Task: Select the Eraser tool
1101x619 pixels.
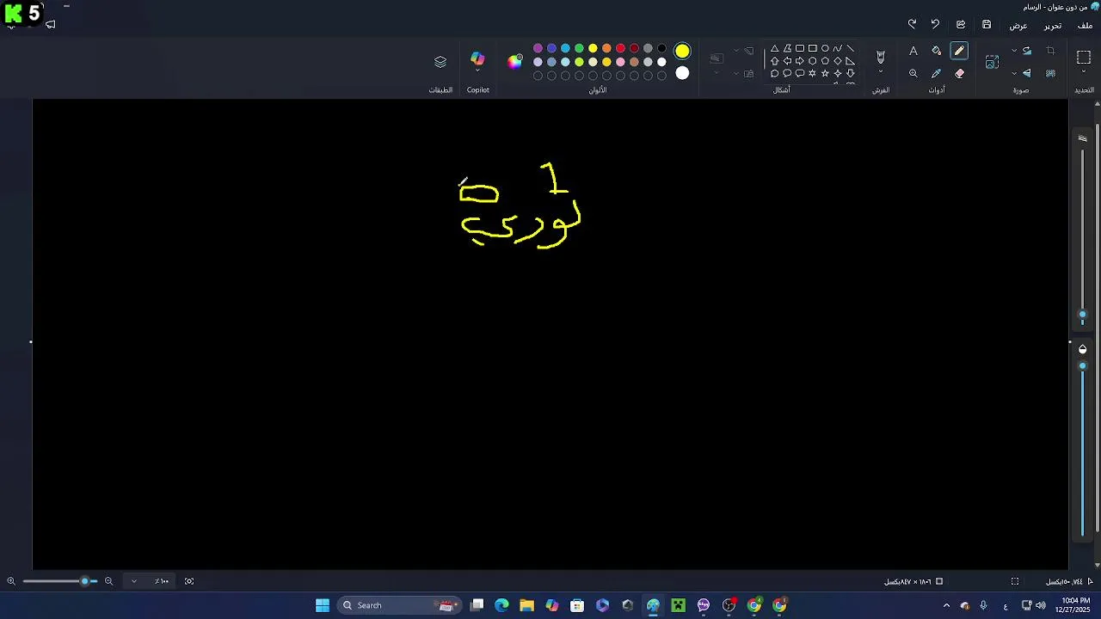Action: tap(959, 73)
